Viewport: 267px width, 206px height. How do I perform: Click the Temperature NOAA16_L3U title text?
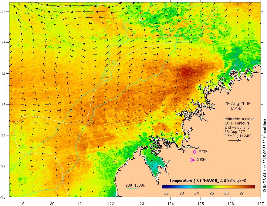[x=208, y=181]
